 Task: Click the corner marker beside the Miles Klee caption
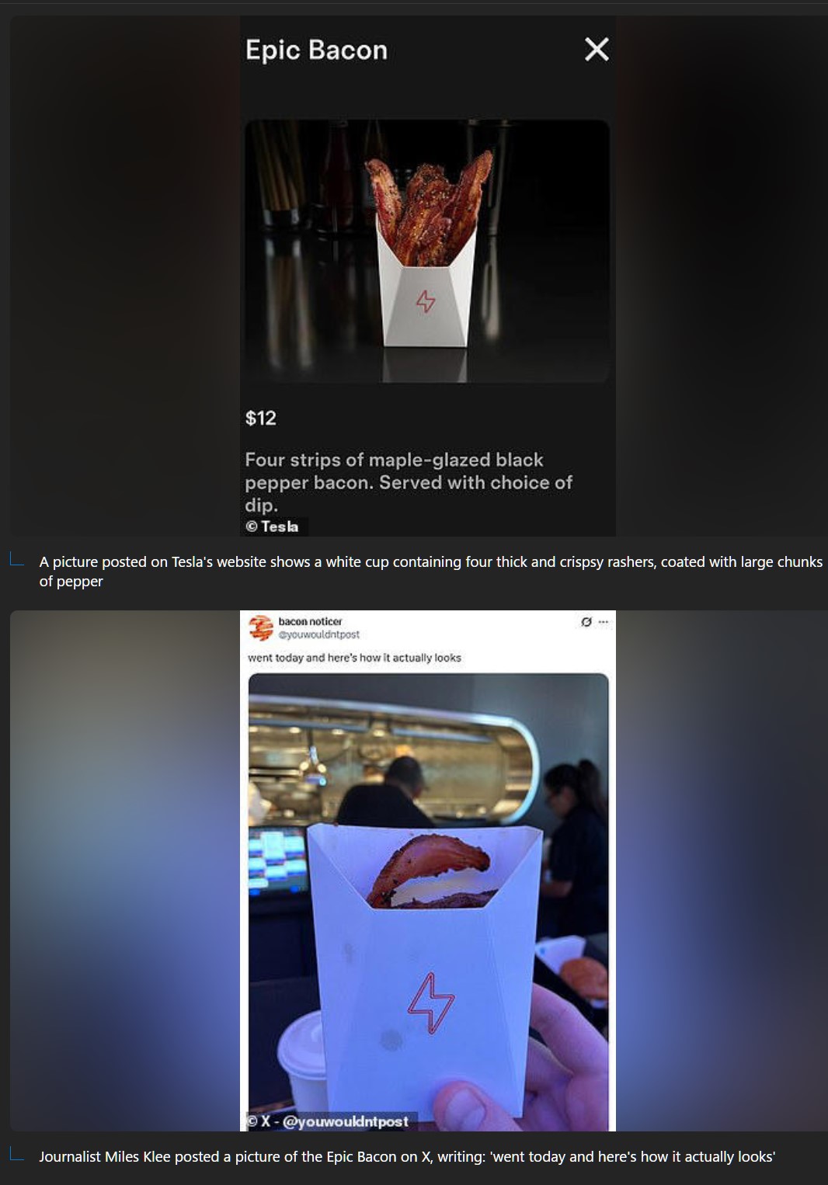pyautogui.click(x=17, y=1154)
